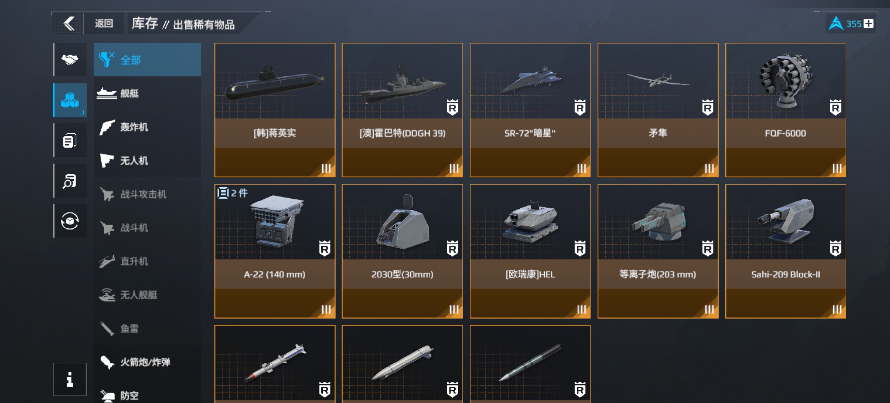
Task: Select the SR-72"暗星" aircraft card
Action: (530, 110)
